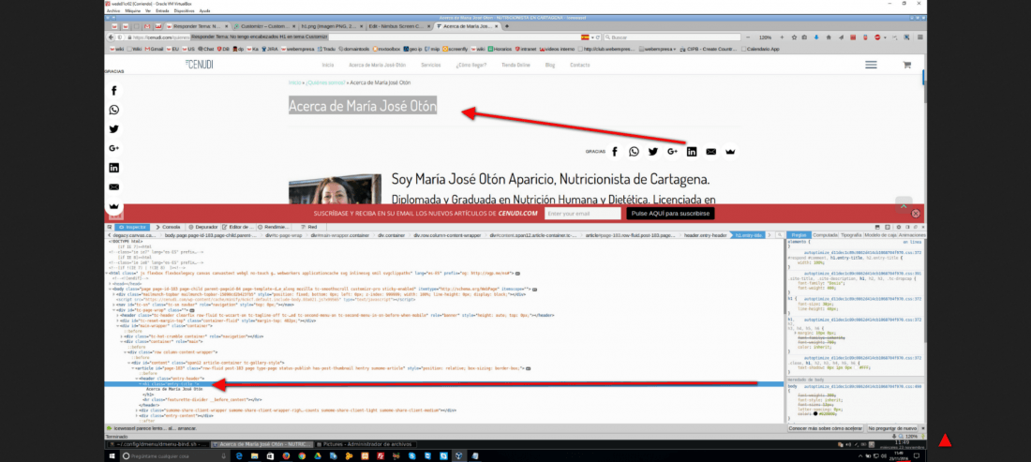Click the email icon in the horizontal share row
The image size is (1031, 462).
710,152
